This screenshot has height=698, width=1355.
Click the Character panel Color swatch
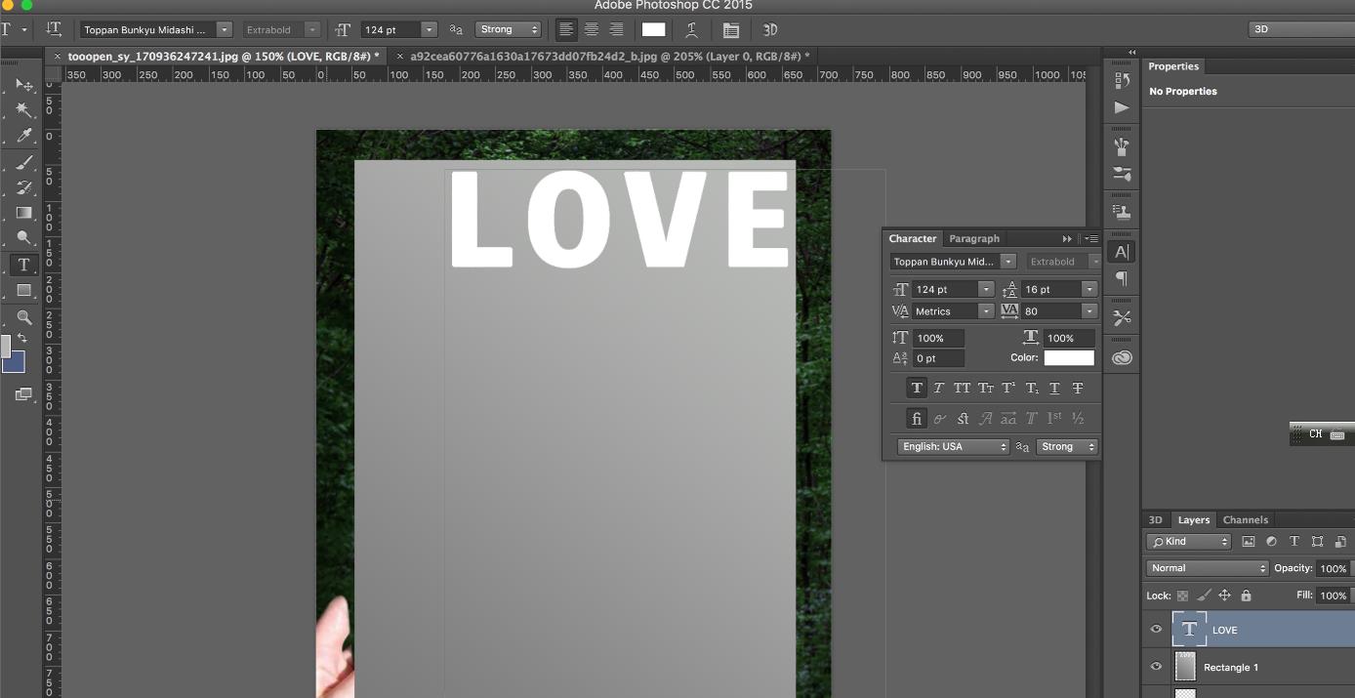pyautogui.click(x=1069, y=358)
